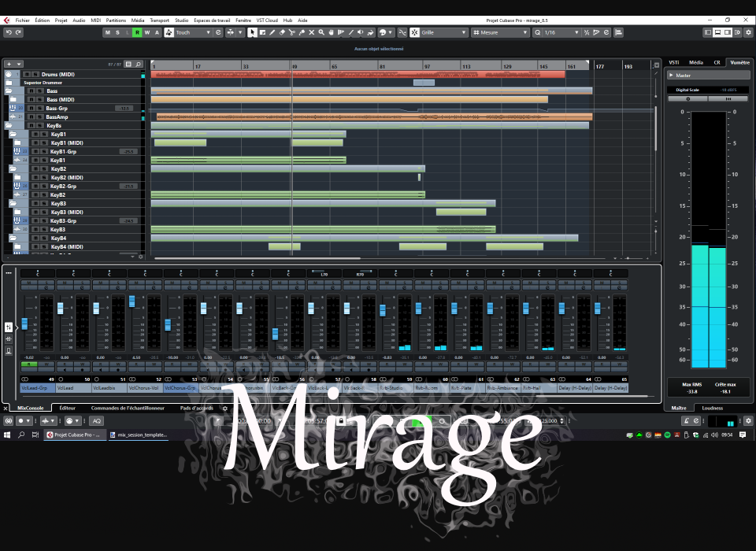
Task: Toggle global Read automation R button
Action: (x=137, y=32)
